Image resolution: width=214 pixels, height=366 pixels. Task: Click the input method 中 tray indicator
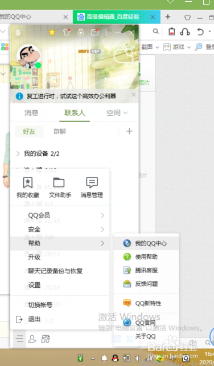click(173, 358)
